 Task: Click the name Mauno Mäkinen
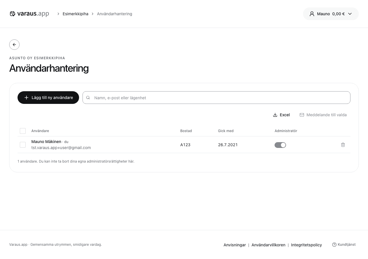coord(46,142)
